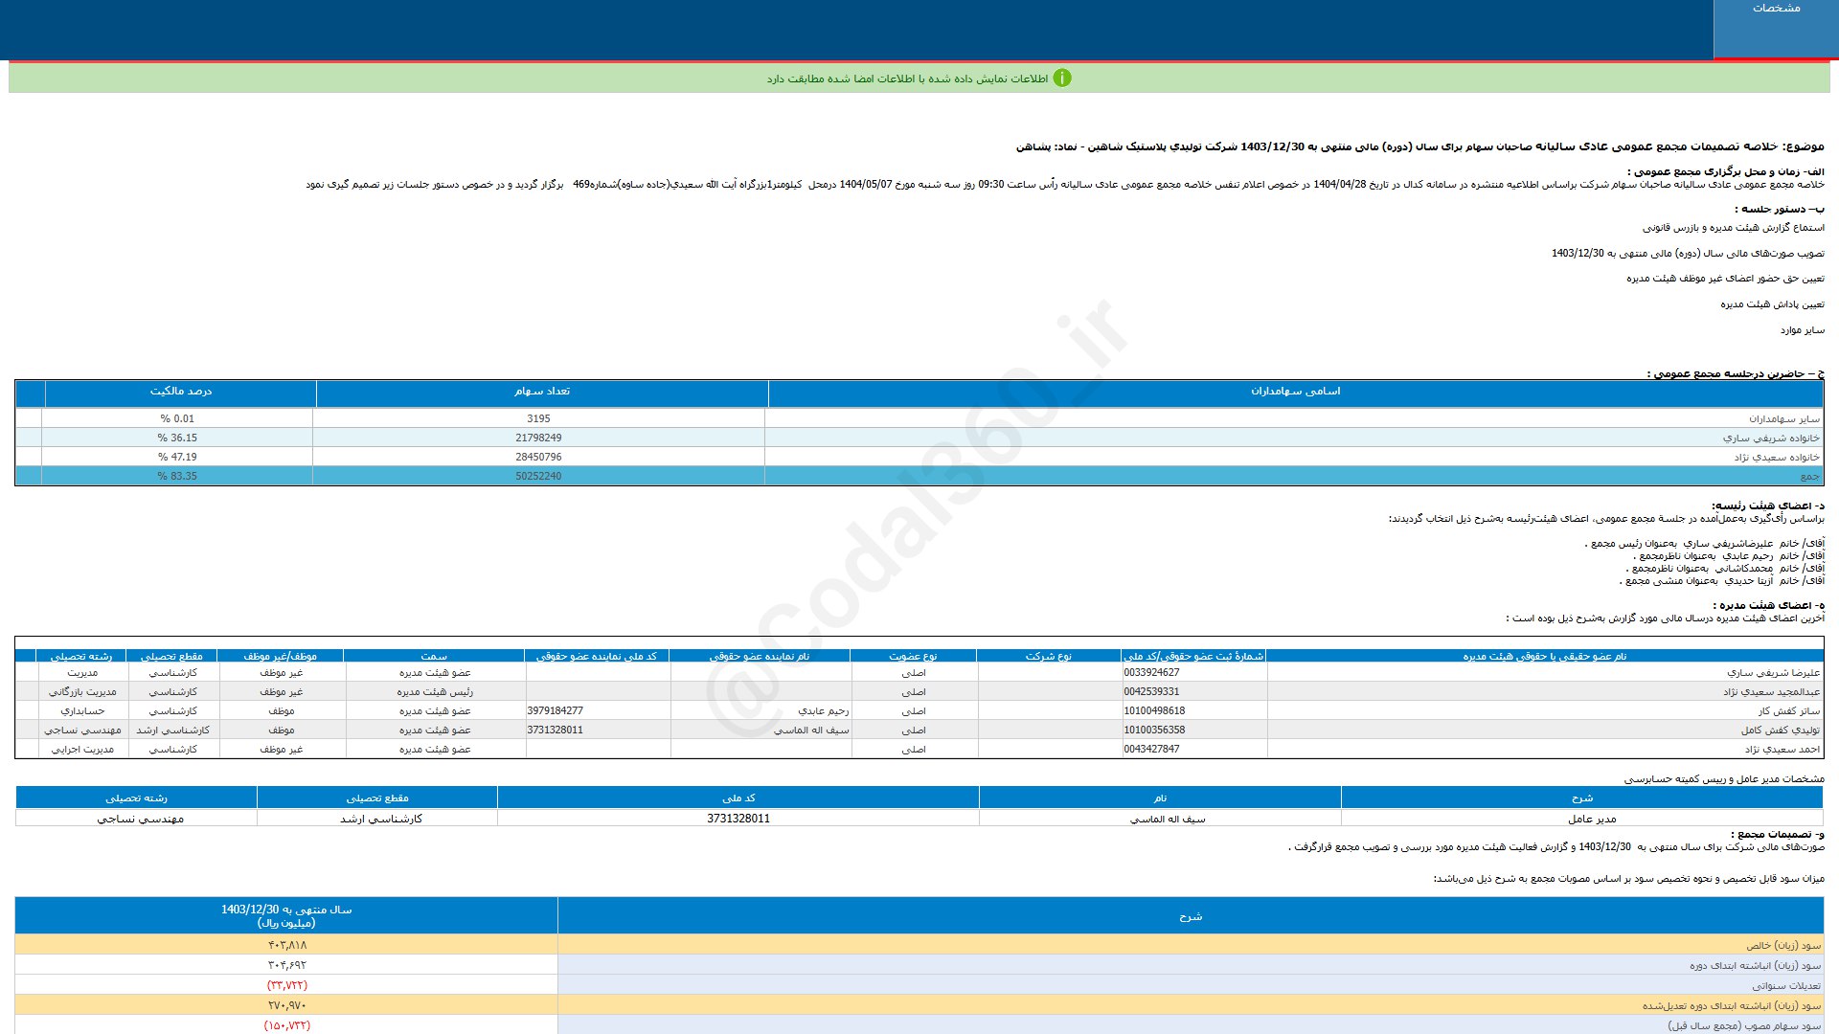
Task: Click CEO national code 3731328011 in CEO table
Action: click(x=738, y=819)
